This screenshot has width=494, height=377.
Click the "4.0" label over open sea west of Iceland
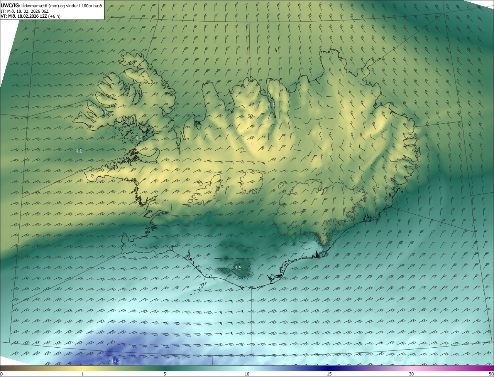tap(79, 151)
